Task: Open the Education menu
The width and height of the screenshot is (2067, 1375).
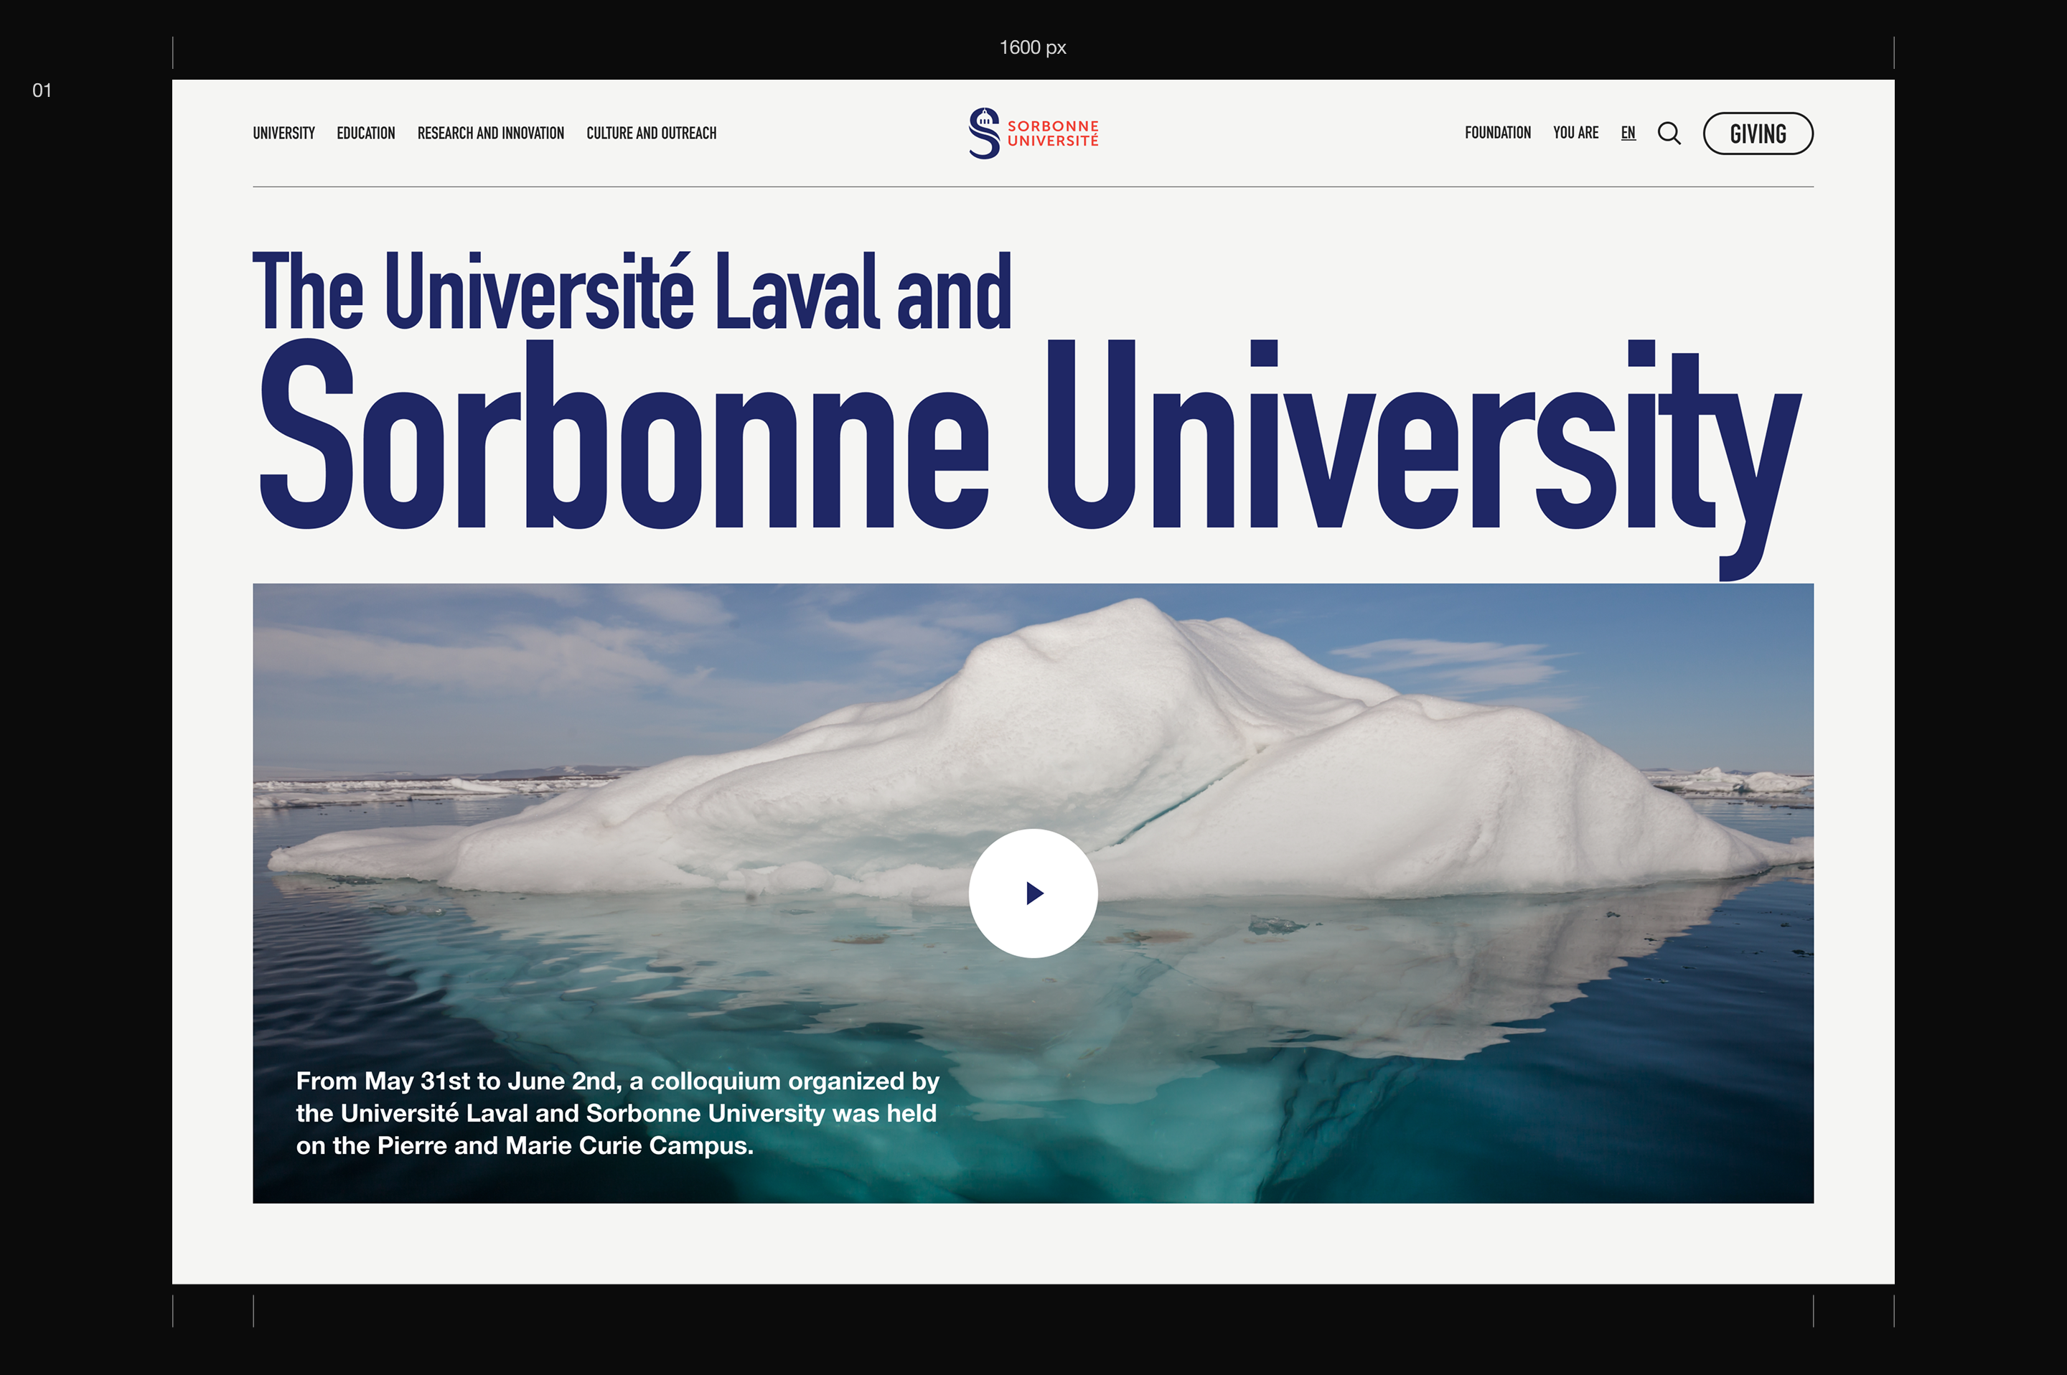Action: coord(366,133)
